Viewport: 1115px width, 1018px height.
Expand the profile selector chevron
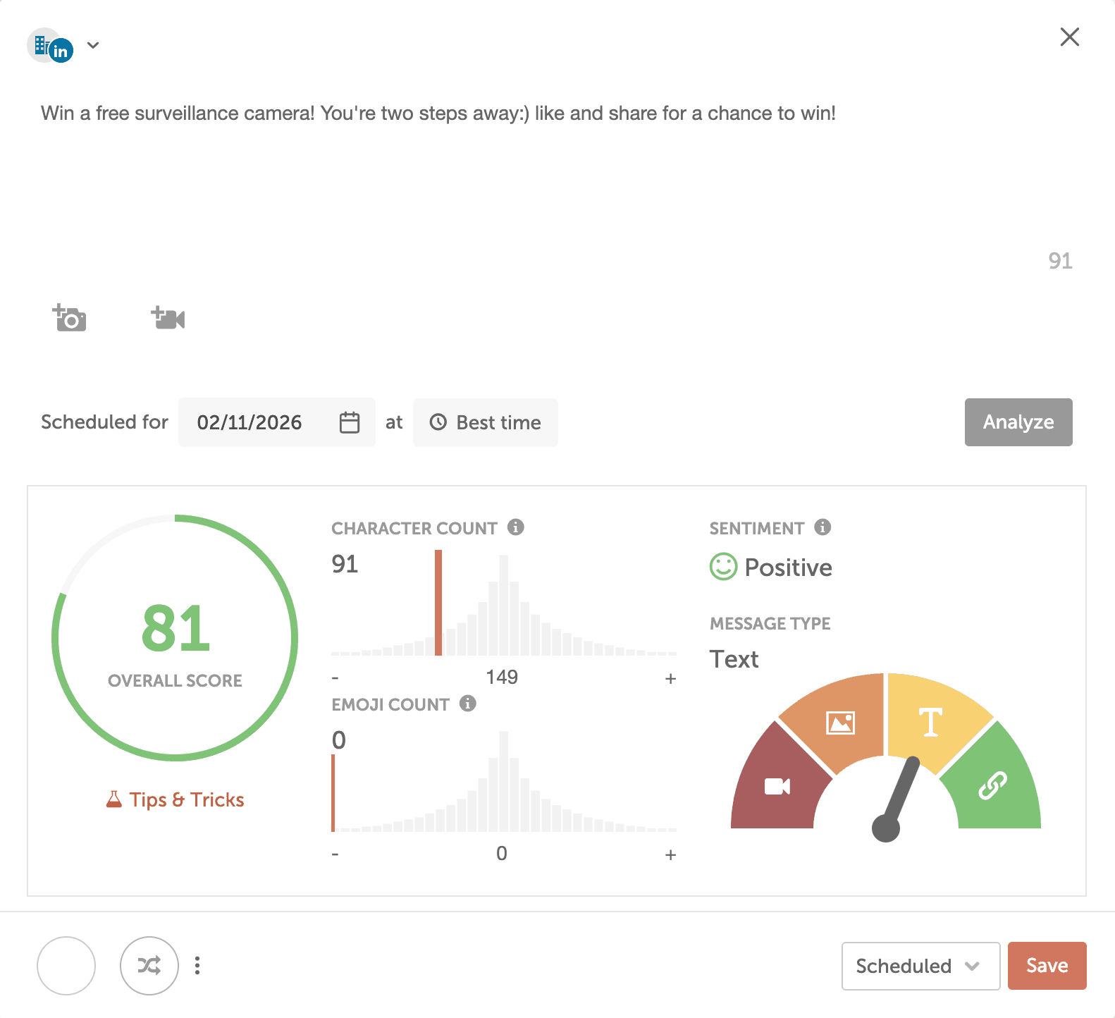93,46
